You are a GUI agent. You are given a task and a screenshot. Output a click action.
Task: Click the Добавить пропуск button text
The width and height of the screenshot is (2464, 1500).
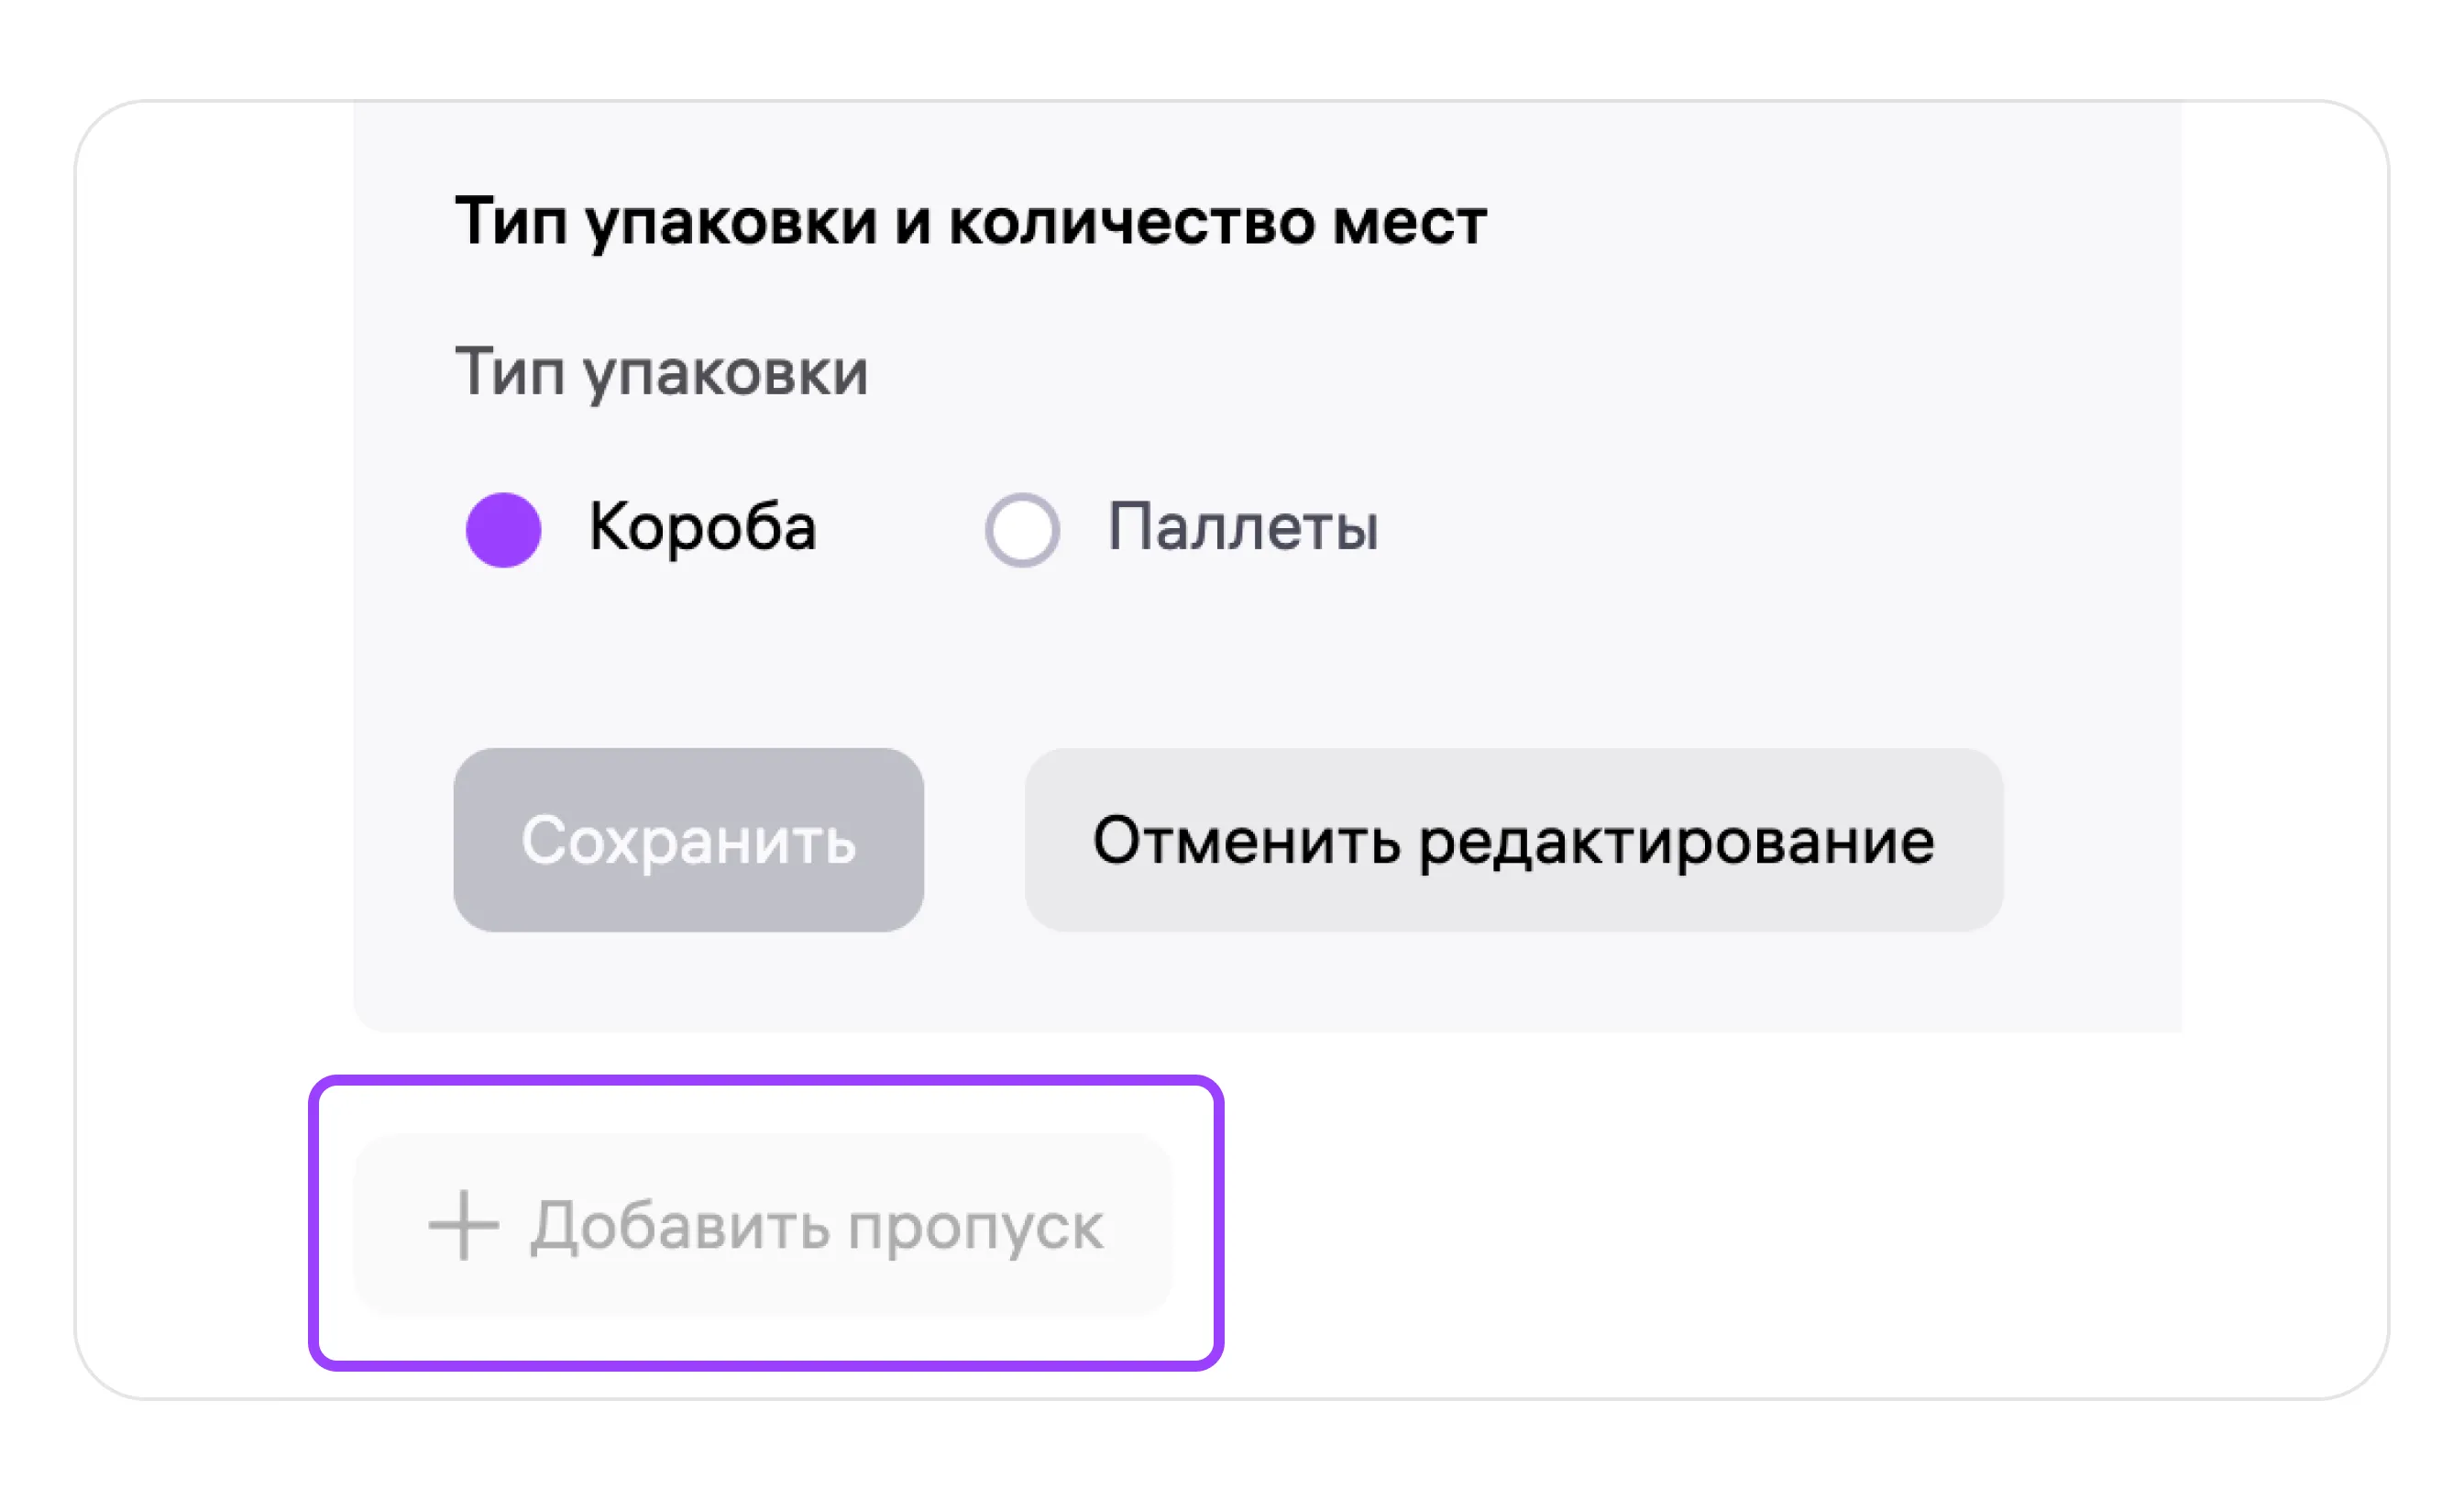pyautogui.click(x=816, y=1226)
